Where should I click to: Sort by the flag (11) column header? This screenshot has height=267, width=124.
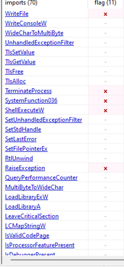point(105,3)
